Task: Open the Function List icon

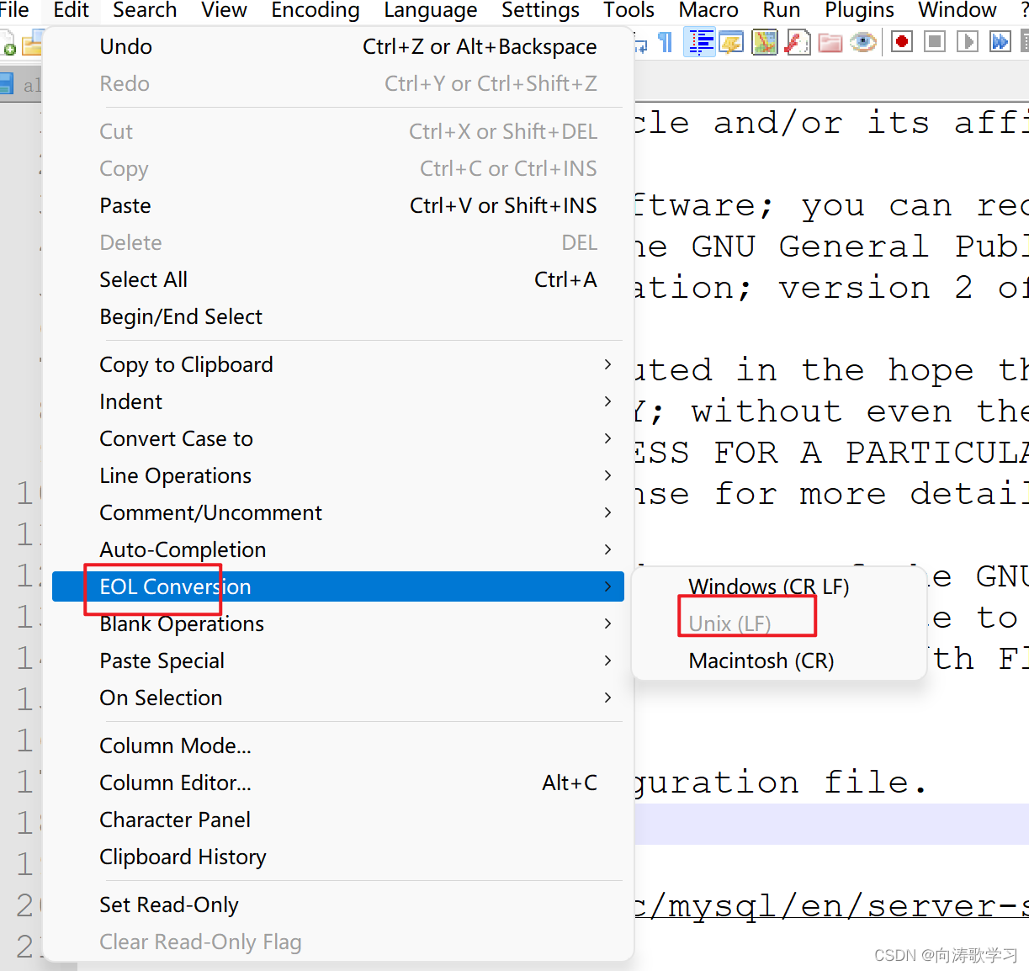Action: pyautogui.click(x=798, y=42)
